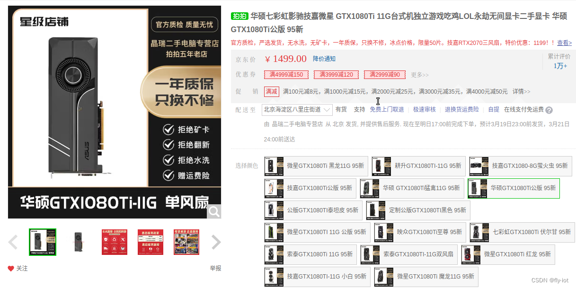
Task: Click the red heart 关注 icon
Action: (11, 269)
